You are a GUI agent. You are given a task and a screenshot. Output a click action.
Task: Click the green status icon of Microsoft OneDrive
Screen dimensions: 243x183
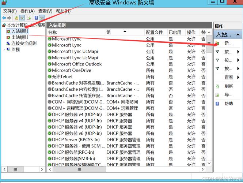[x=50, y=70]
